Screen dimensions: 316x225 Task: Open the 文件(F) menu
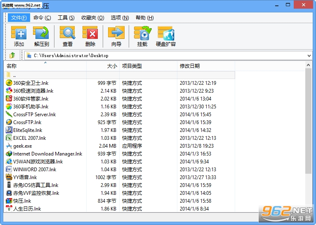[19, 18]
